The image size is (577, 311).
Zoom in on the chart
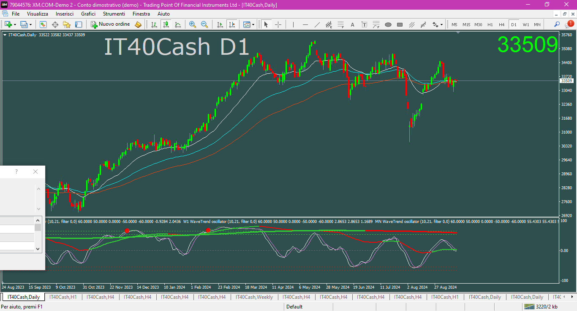[x=193, y=24]
